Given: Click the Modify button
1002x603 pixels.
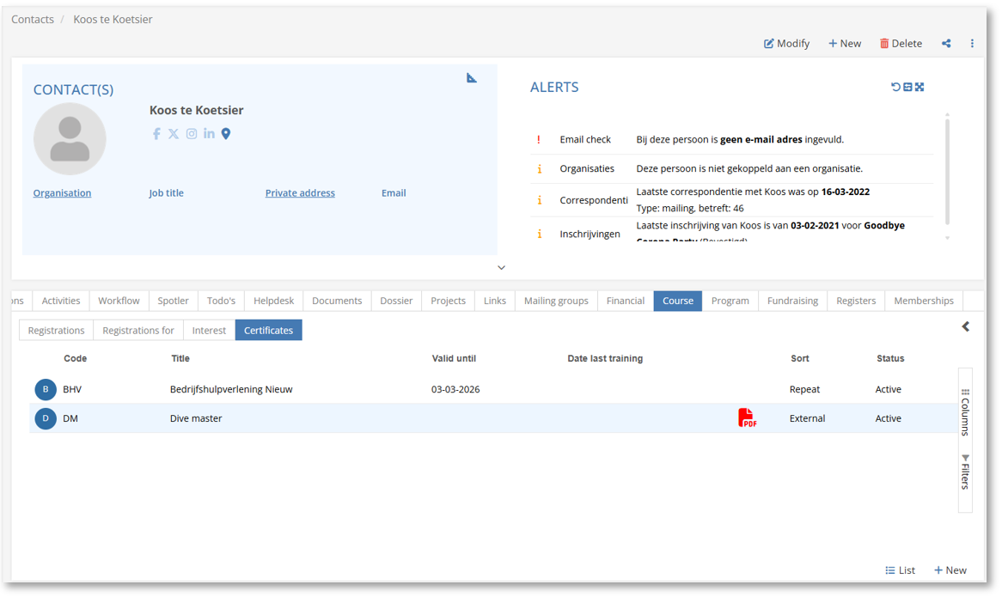Looking at the screenshot, I should click(x=786, y=44).
